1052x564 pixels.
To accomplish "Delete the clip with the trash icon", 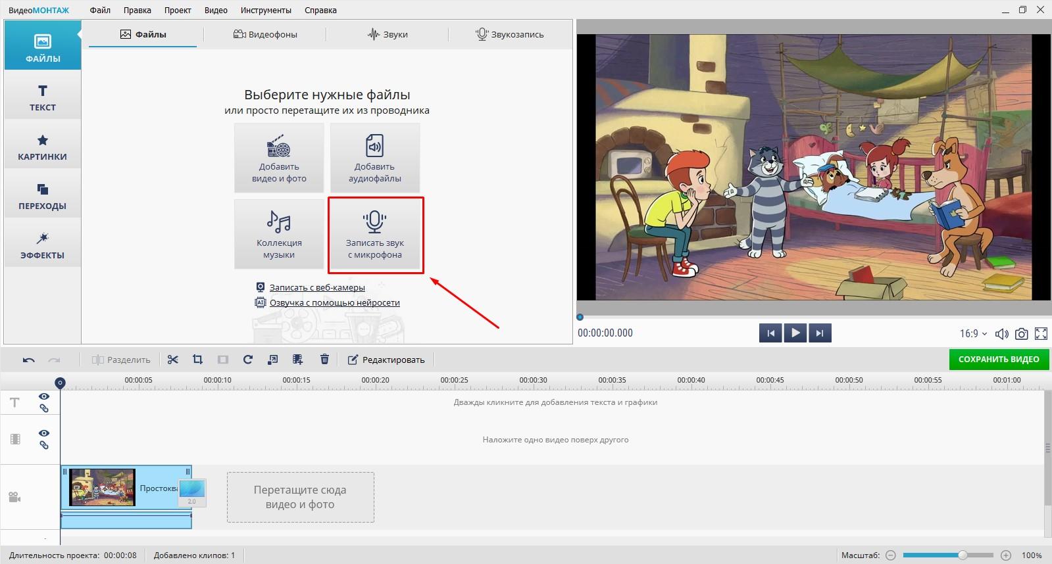I will [x=324, y=360].
